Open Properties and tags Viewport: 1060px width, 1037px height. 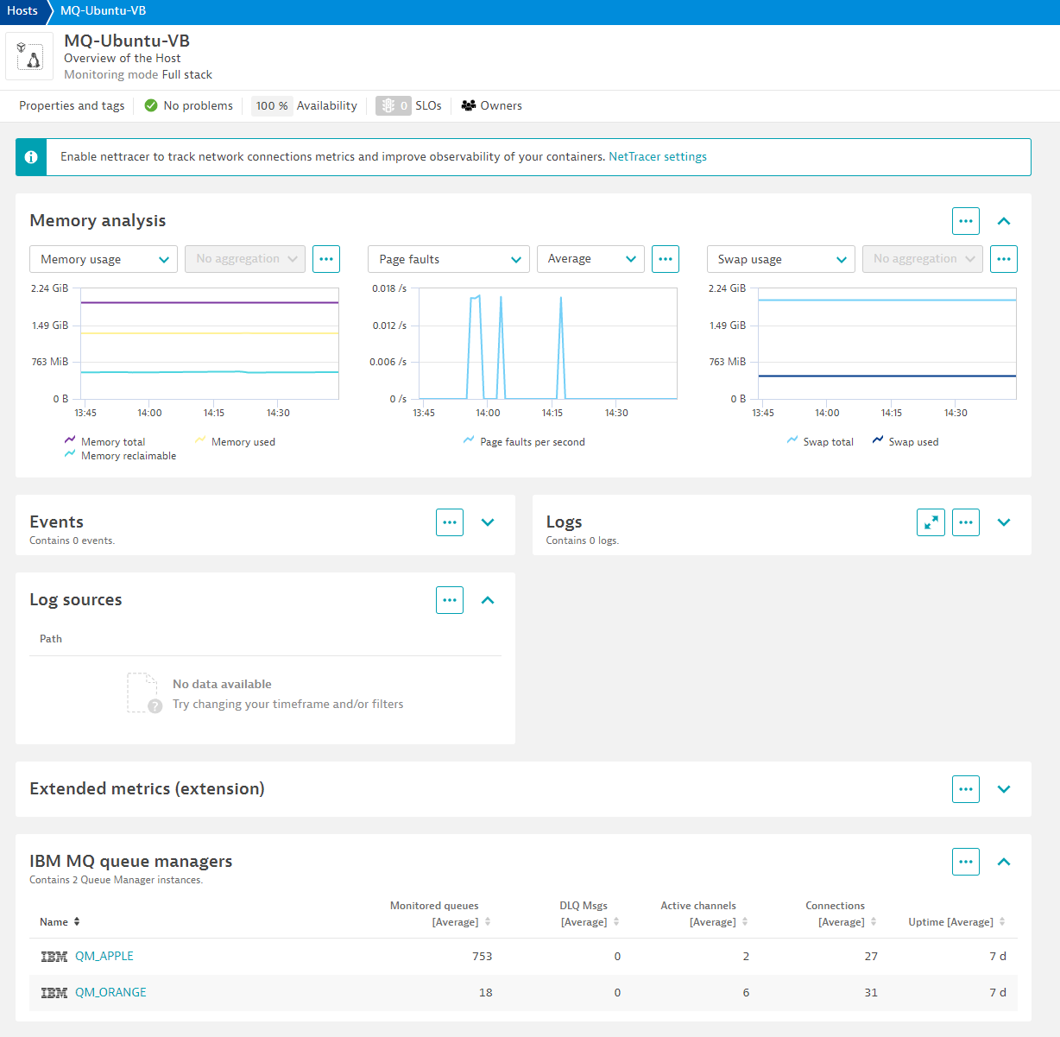72,106
